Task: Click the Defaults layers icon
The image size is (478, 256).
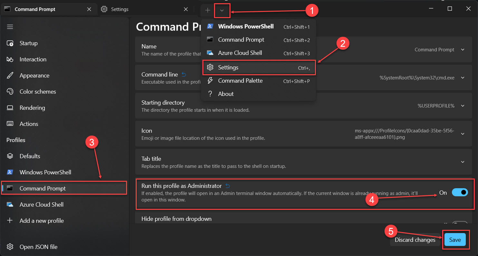Action: point(10,156)
